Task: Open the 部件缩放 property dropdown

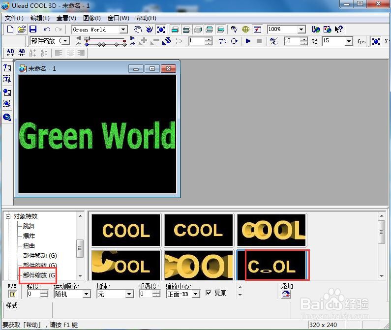Action: [65, 41]
